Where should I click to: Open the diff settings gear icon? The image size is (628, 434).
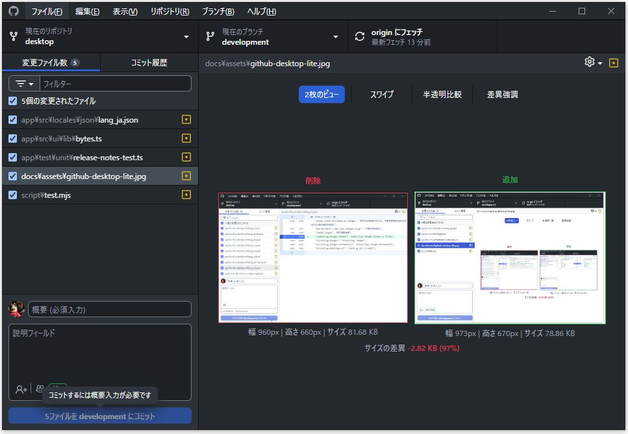coord(589,62)
